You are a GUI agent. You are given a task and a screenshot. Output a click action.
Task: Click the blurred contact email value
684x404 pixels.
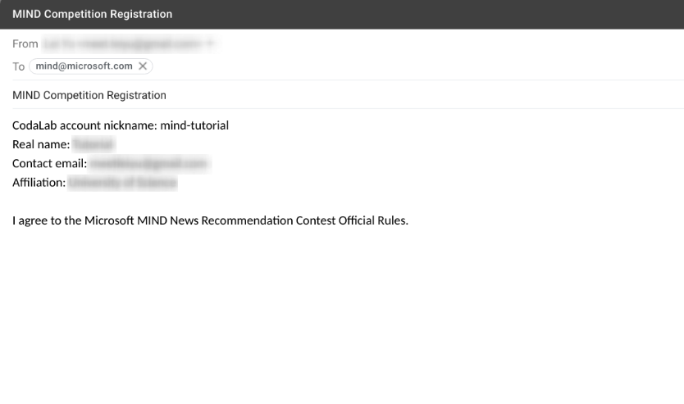(148, 163)
